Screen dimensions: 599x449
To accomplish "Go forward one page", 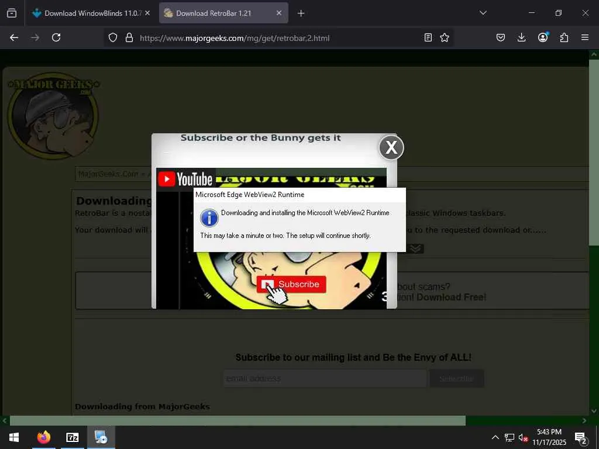I will click(x=35, y=37).
